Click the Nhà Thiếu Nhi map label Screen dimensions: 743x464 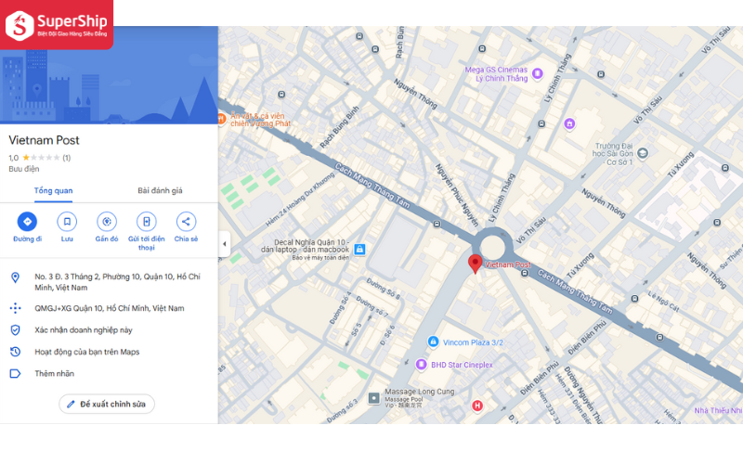(x=718, y=410)
